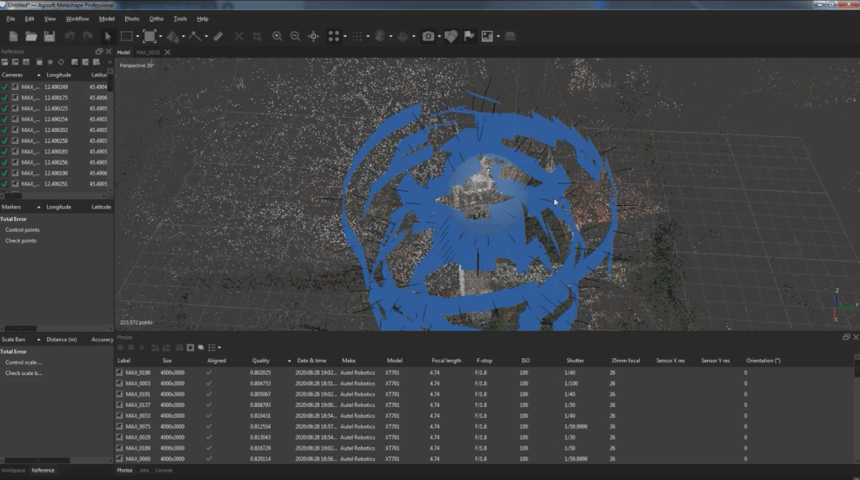
Task: Toggle the check mark for longitude 12.490185 camera
Action: [5, 151]
